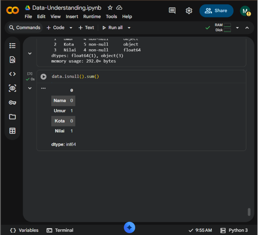
Task: Click the connected green checkmark
Action: point(208,28)
